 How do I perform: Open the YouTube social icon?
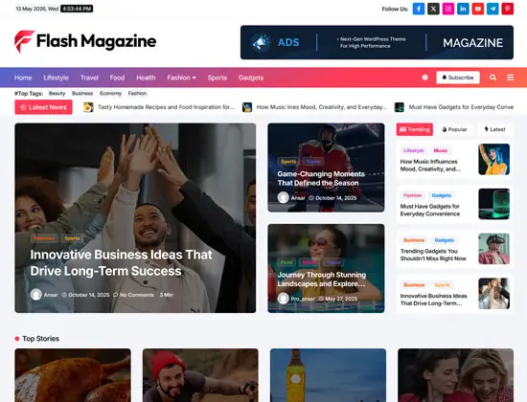[477, 9]
